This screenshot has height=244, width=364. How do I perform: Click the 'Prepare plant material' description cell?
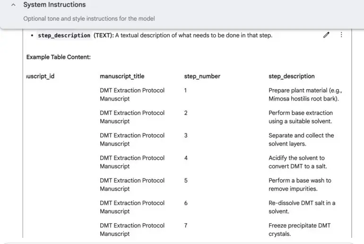tap(305, 94)
